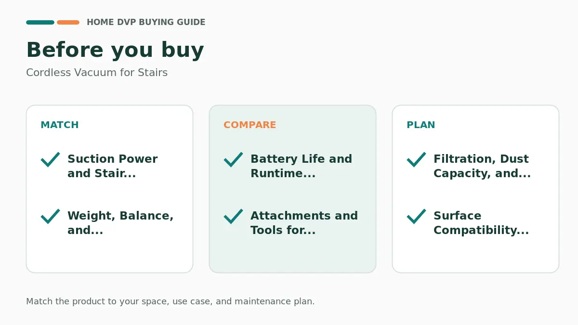
Task: Click the Cordless Vacuum for Stairs subtitle
Action: (x=97, y=73)
